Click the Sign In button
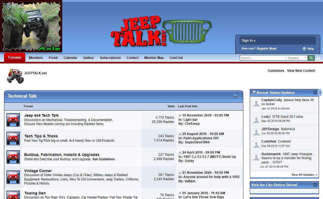 tap(278, 41)
